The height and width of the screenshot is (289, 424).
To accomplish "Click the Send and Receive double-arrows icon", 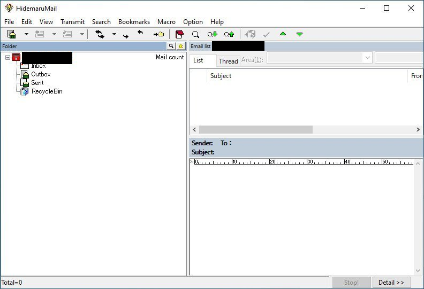I will [x=100, y=34].
